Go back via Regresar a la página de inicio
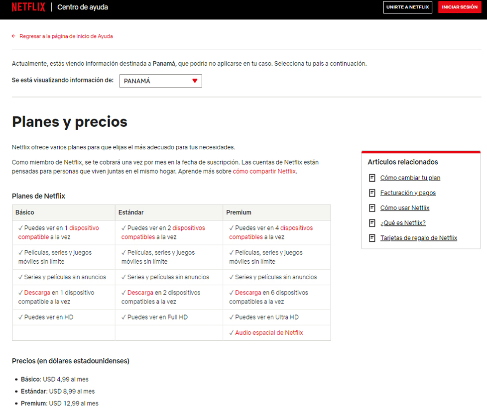This screenshot has width=487, height=412. click(66, 36)
